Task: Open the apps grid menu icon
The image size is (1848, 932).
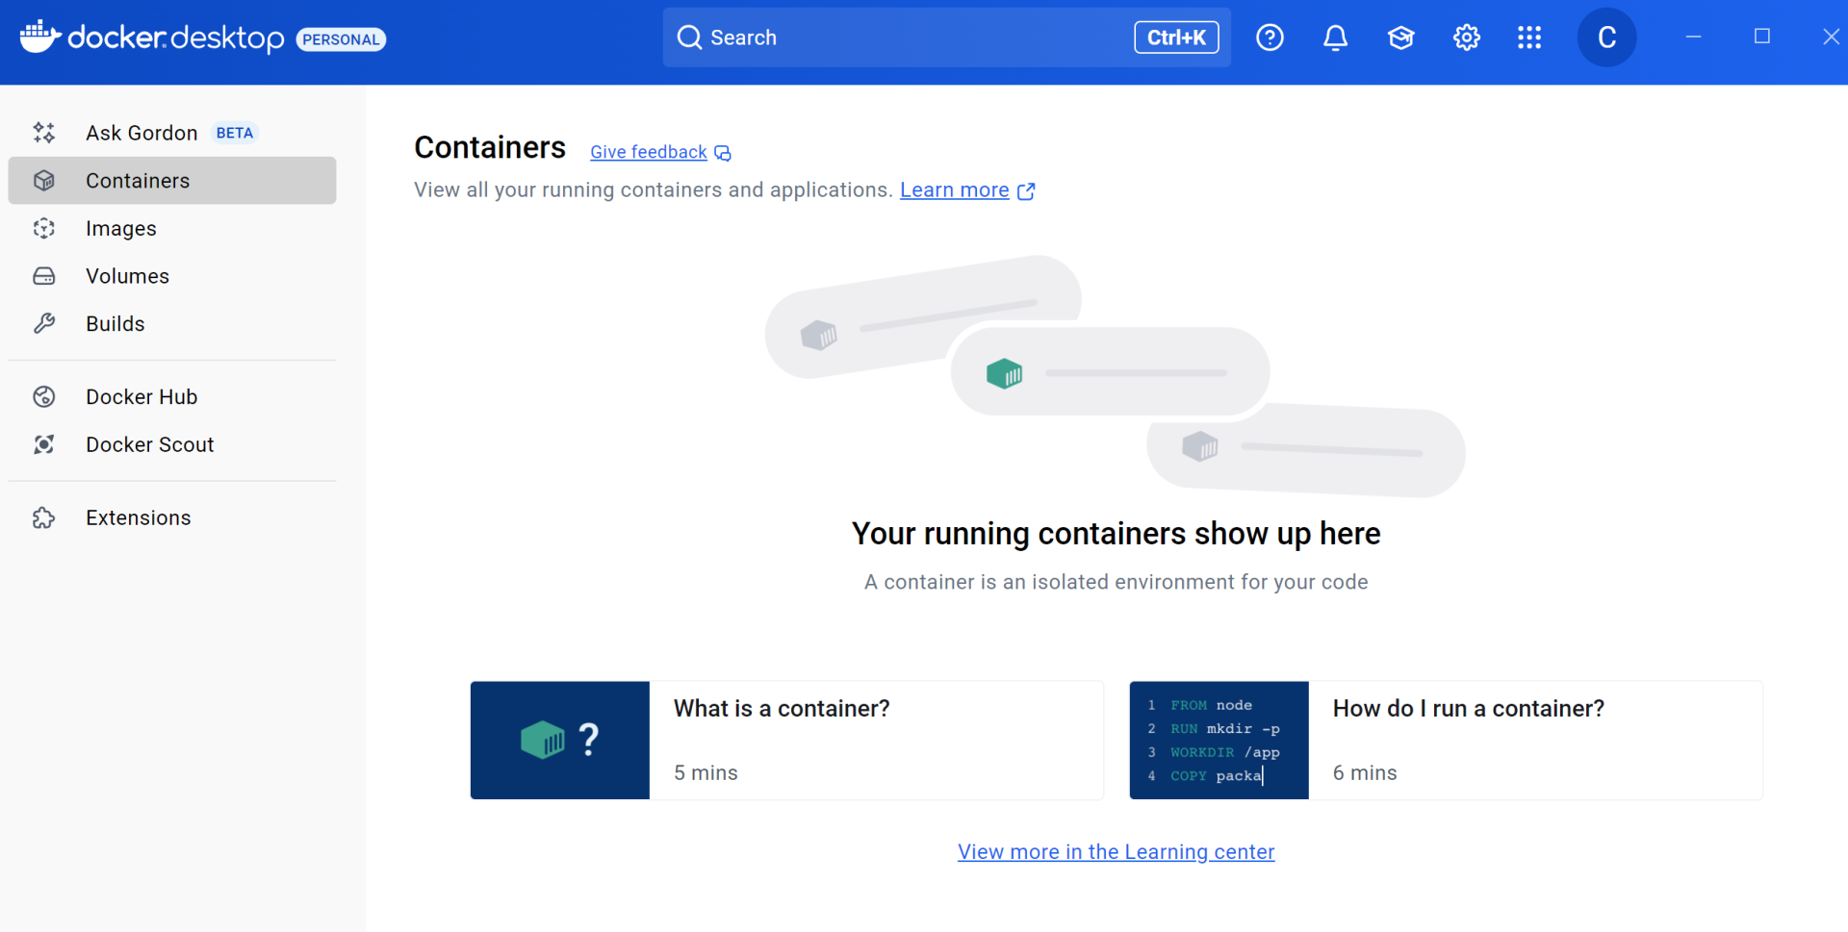Action: (1529, 38)
